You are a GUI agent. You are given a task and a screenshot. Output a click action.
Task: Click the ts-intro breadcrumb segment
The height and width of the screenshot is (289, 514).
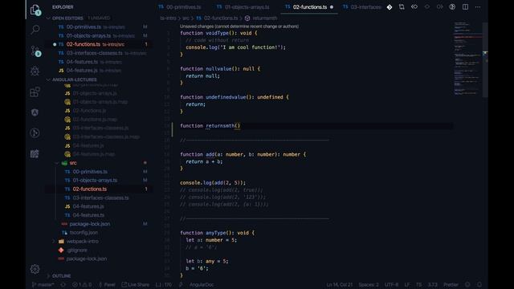click(168, 18)
